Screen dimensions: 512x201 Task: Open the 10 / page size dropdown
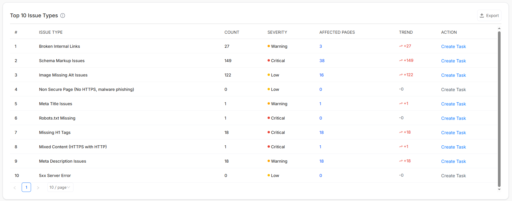pyautogui.click(x=60, y=187)
